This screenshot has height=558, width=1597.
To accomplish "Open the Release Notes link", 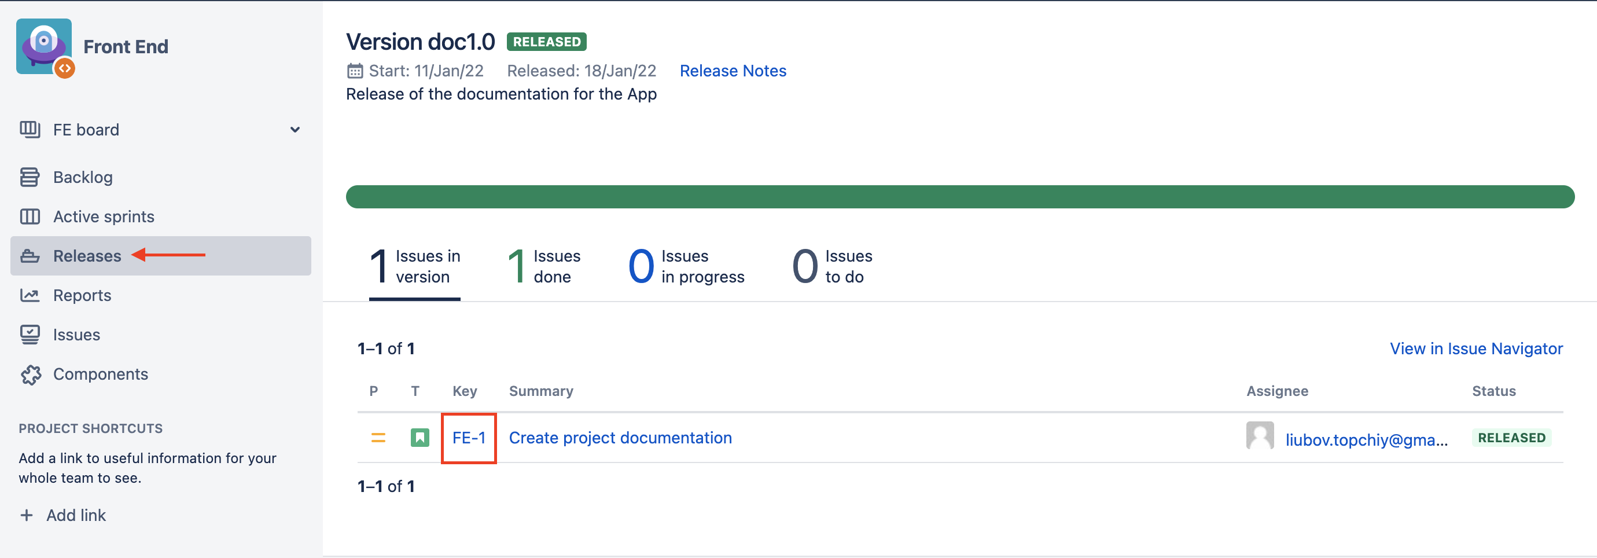I will [x=733, y=71].
